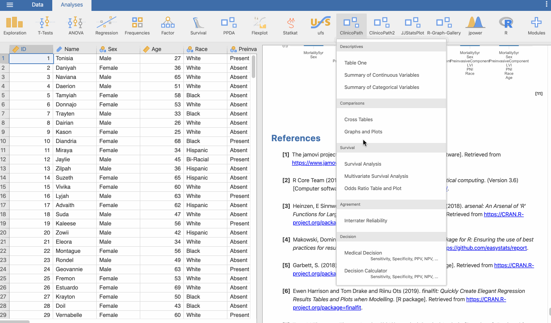The height and width of the screenshot is (323, 551).
Task: Open the PPDA module menu
Action: [229, 26]
